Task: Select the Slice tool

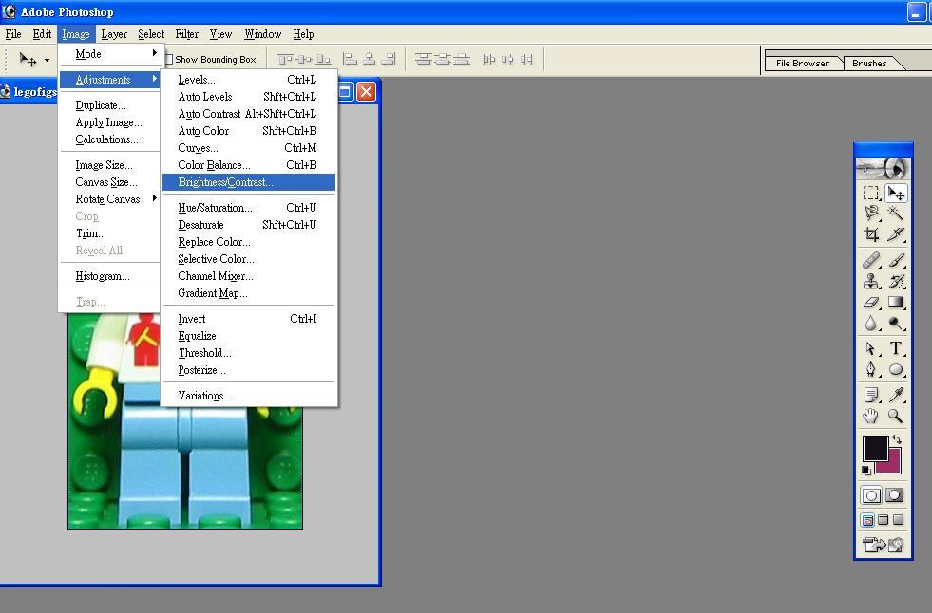Action: 896,234
